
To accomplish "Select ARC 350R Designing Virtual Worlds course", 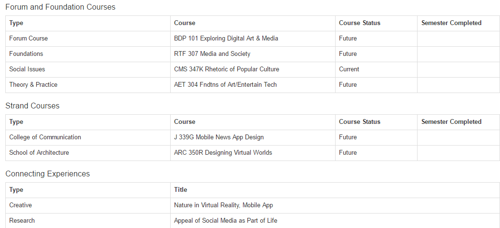I will [x=223, y=153].
